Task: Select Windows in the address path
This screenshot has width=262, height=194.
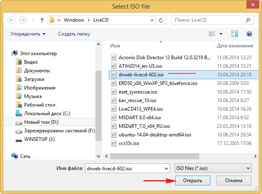Action: pos(74,20)
